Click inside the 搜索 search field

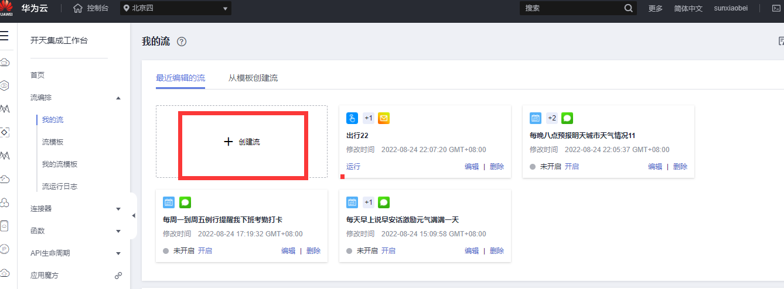point(571,8)
